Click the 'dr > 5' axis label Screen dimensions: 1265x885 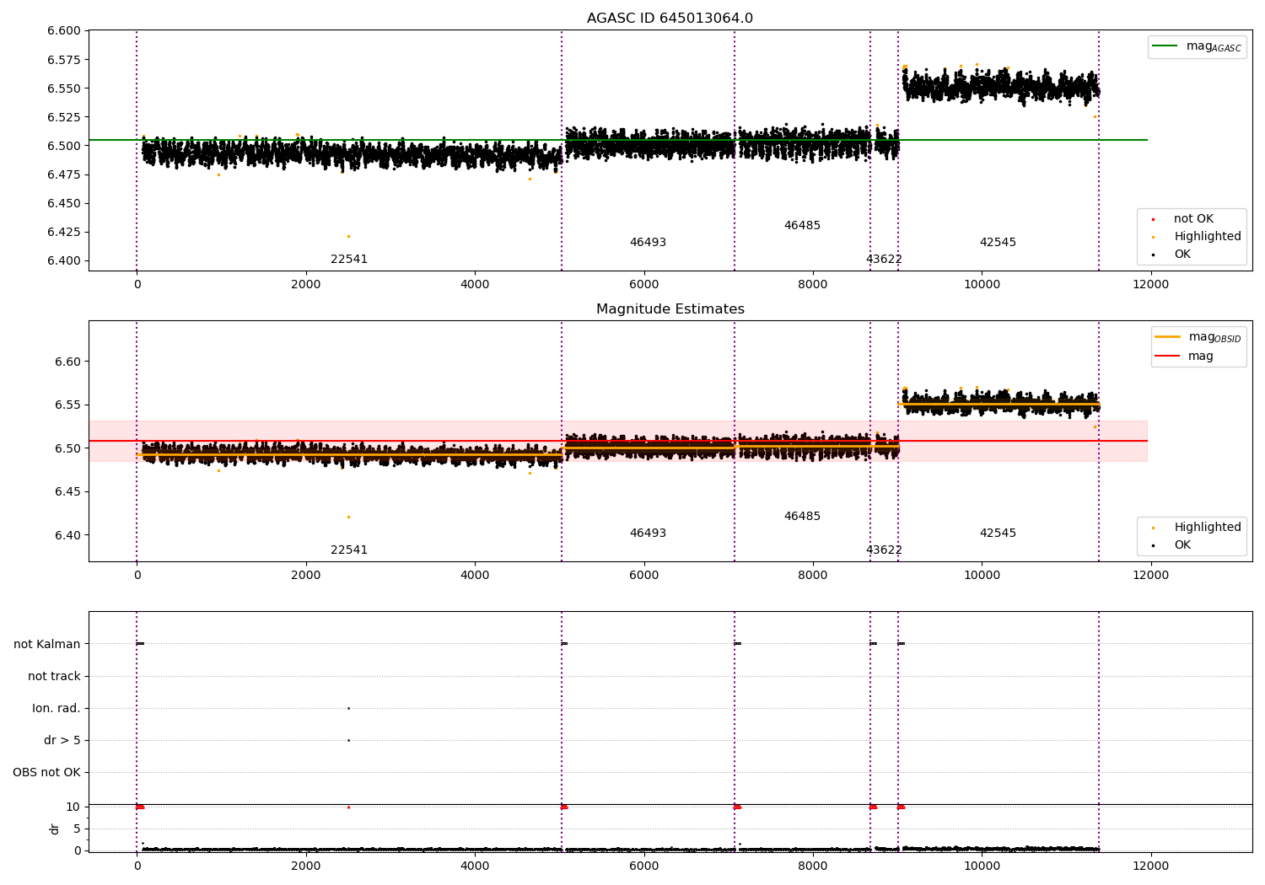click(x=62, y=740)
